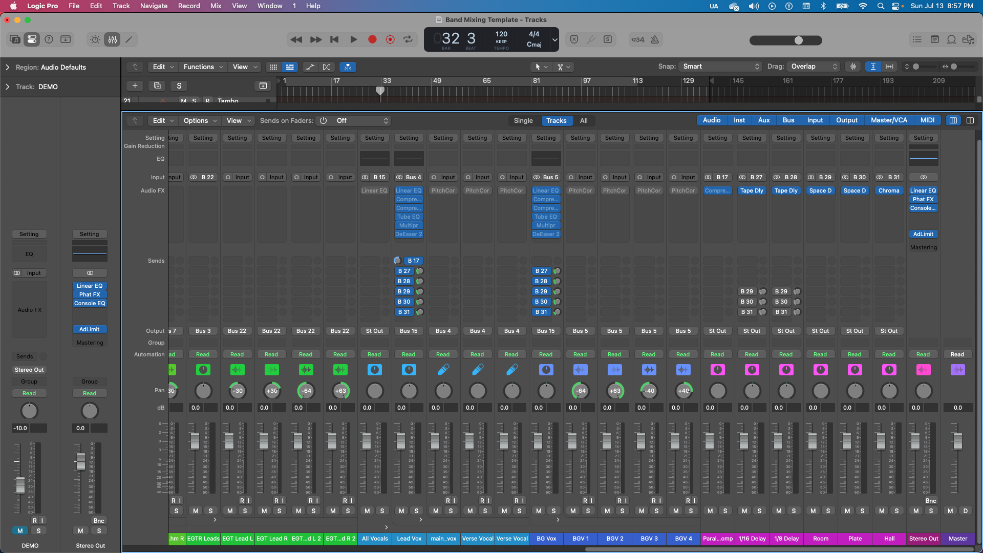
Task: Click the Go to Beginning transport button
Action: coord(334,39)
